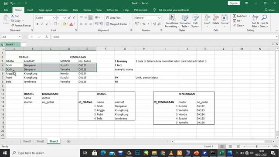Switch to the Page Layout tab
The image size is (279, 157).
(x=45, y=10)
